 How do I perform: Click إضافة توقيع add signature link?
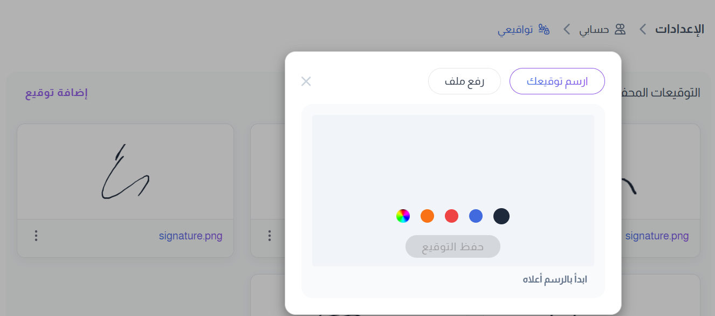tap(57, 93)
